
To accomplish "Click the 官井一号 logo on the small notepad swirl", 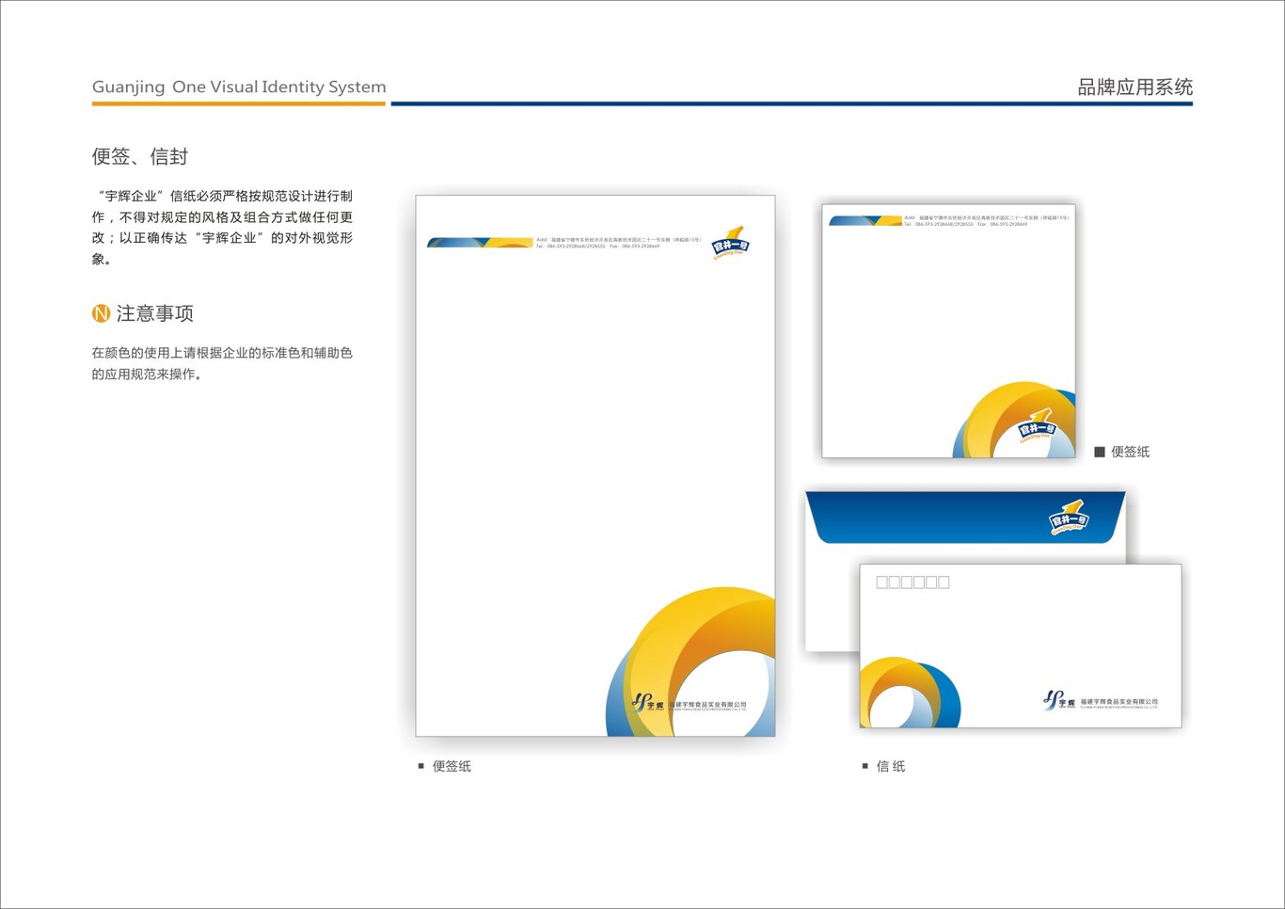I will (x=1037, y=425).
